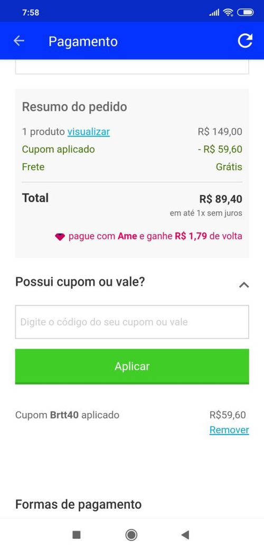Focus the coupon code input field
Screen dimensions: 264x550
[x=132, y=322]
